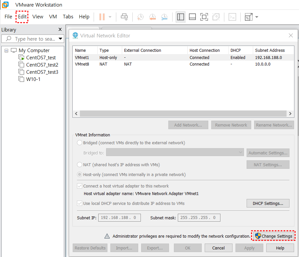This screenshot has width=299, height=257.
Task: Select the VMnet1 network row
Action: (183, 57)
